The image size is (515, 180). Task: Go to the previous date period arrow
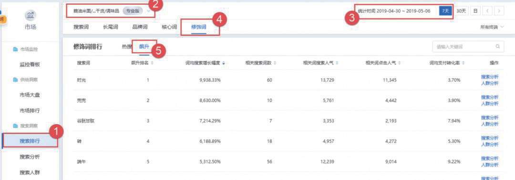(x=487, y=11)
